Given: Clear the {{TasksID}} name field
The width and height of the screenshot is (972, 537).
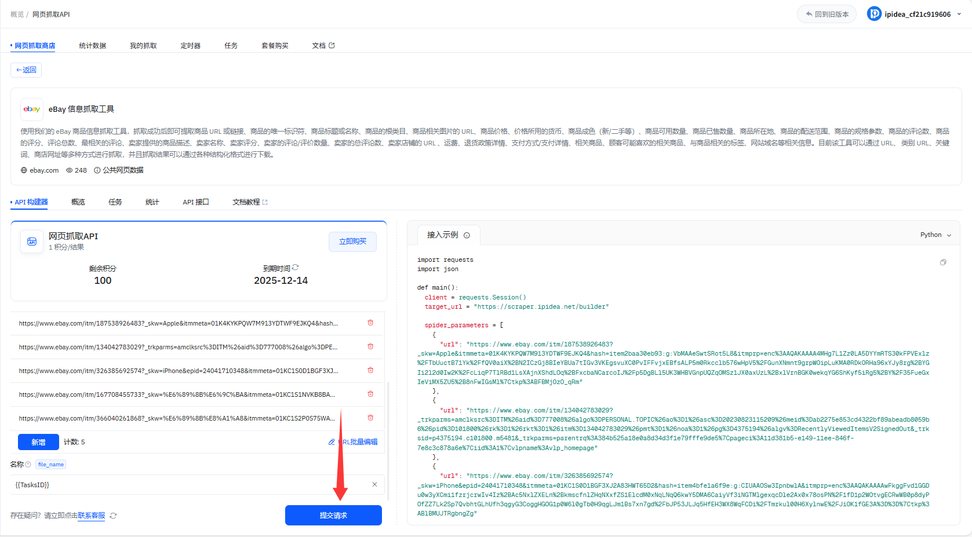Looking at the screenshot, I should pyautogui.click(x=374, y=484).
